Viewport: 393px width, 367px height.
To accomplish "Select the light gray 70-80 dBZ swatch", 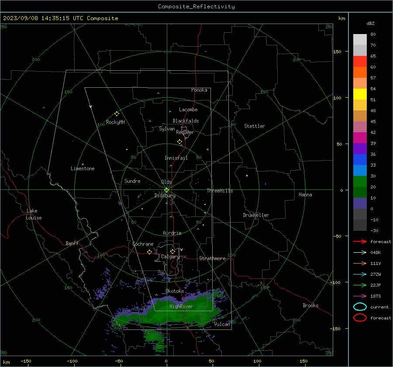I will (360, 40).
